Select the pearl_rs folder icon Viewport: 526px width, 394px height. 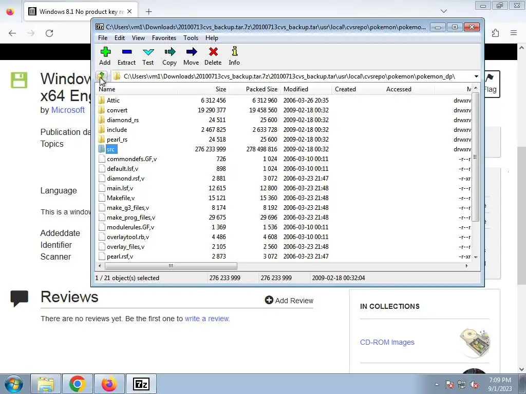pos(102,139)
